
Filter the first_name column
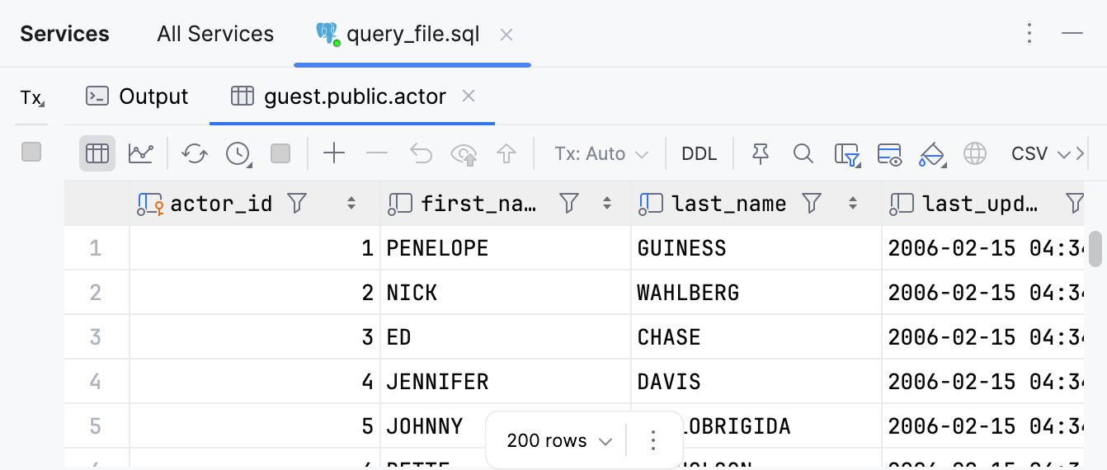point(569,203)
